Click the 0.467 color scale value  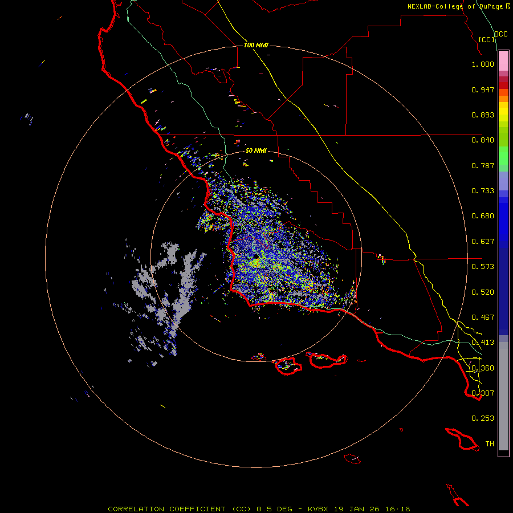point(483,317)
